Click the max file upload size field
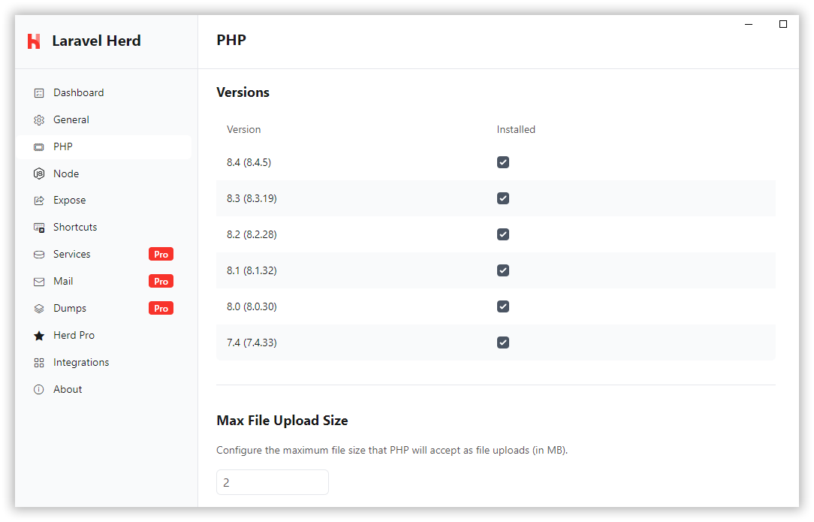Viewport: 814px width, 522px height. coord(272,482)
